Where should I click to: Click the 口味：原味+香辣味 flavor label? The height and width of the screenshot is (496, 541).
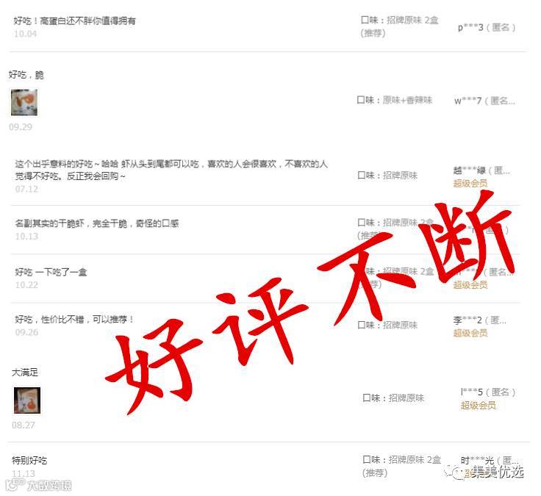pyautogui.click(x=395, y=100)
